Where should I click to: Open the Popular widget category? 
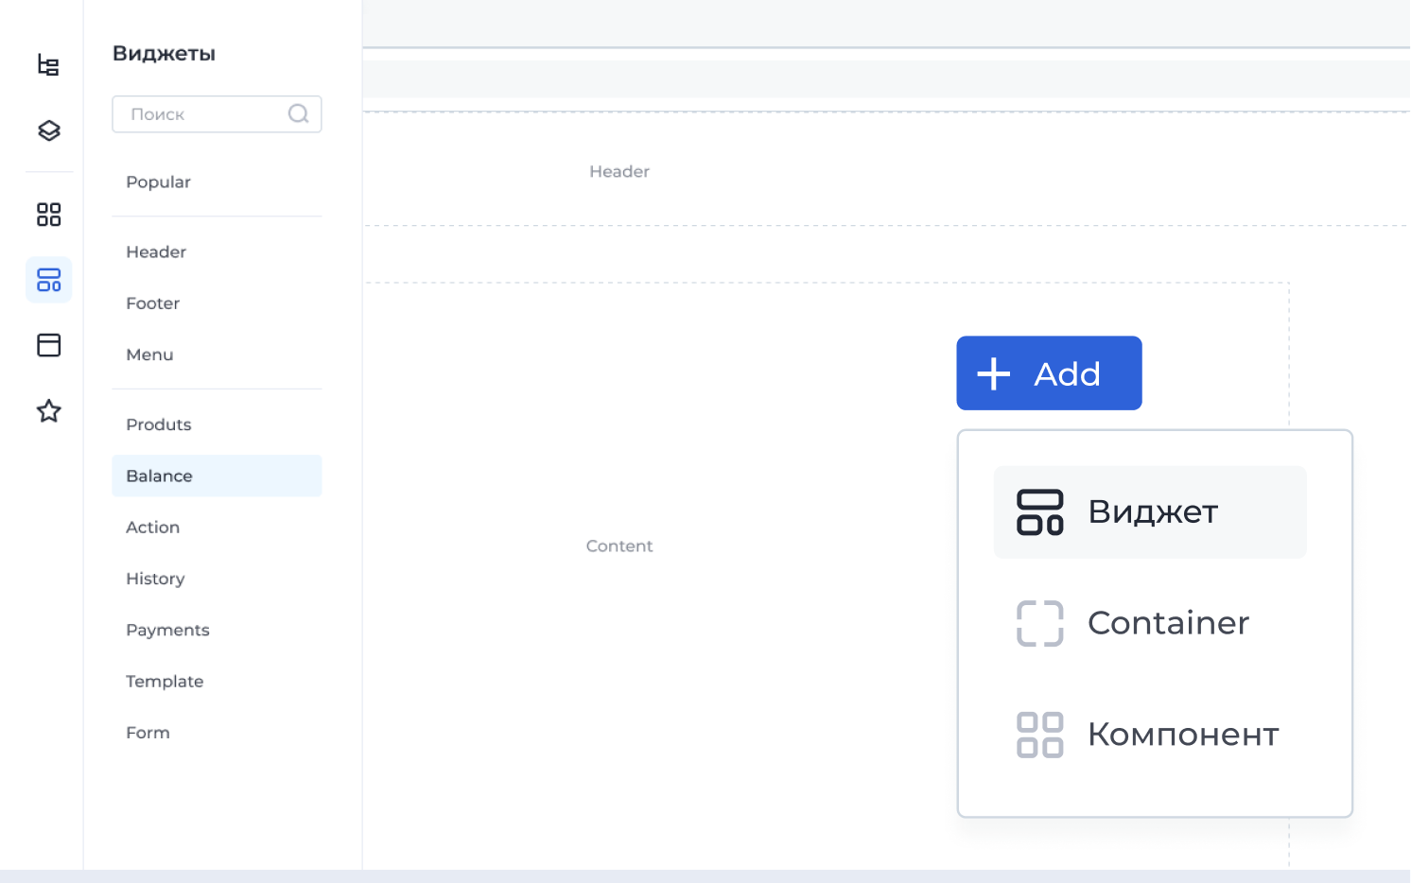tap(158, 182)
